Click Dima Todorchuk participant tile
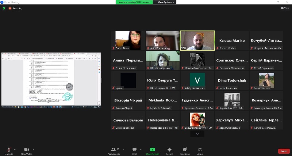This screenshot has width=292, height=156. point(232,80)
